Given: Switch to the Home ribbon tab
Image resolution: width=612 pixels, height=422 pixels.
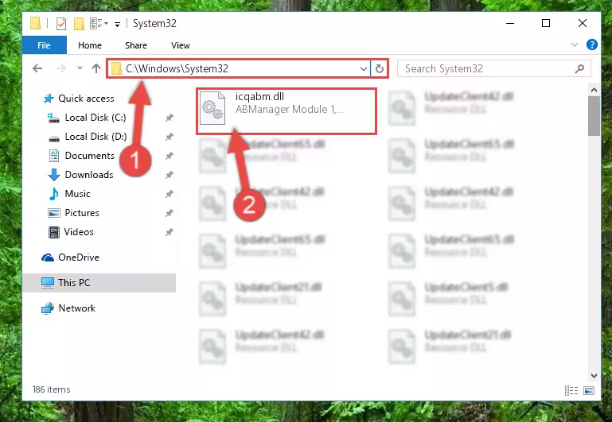Looking at the screenshot, I should click(x=90, y=45).
